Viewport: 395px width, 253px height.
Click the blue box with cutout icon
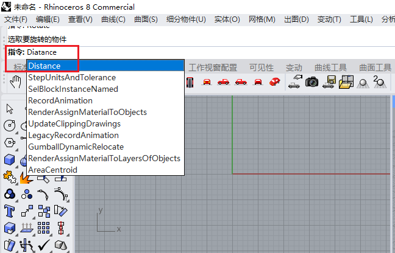tap(10, 228)
